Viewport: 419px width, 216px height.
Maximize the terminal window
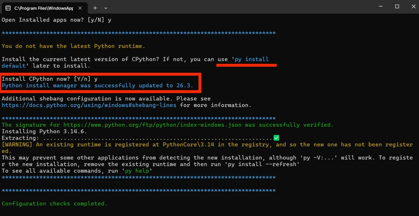point(397,7)
